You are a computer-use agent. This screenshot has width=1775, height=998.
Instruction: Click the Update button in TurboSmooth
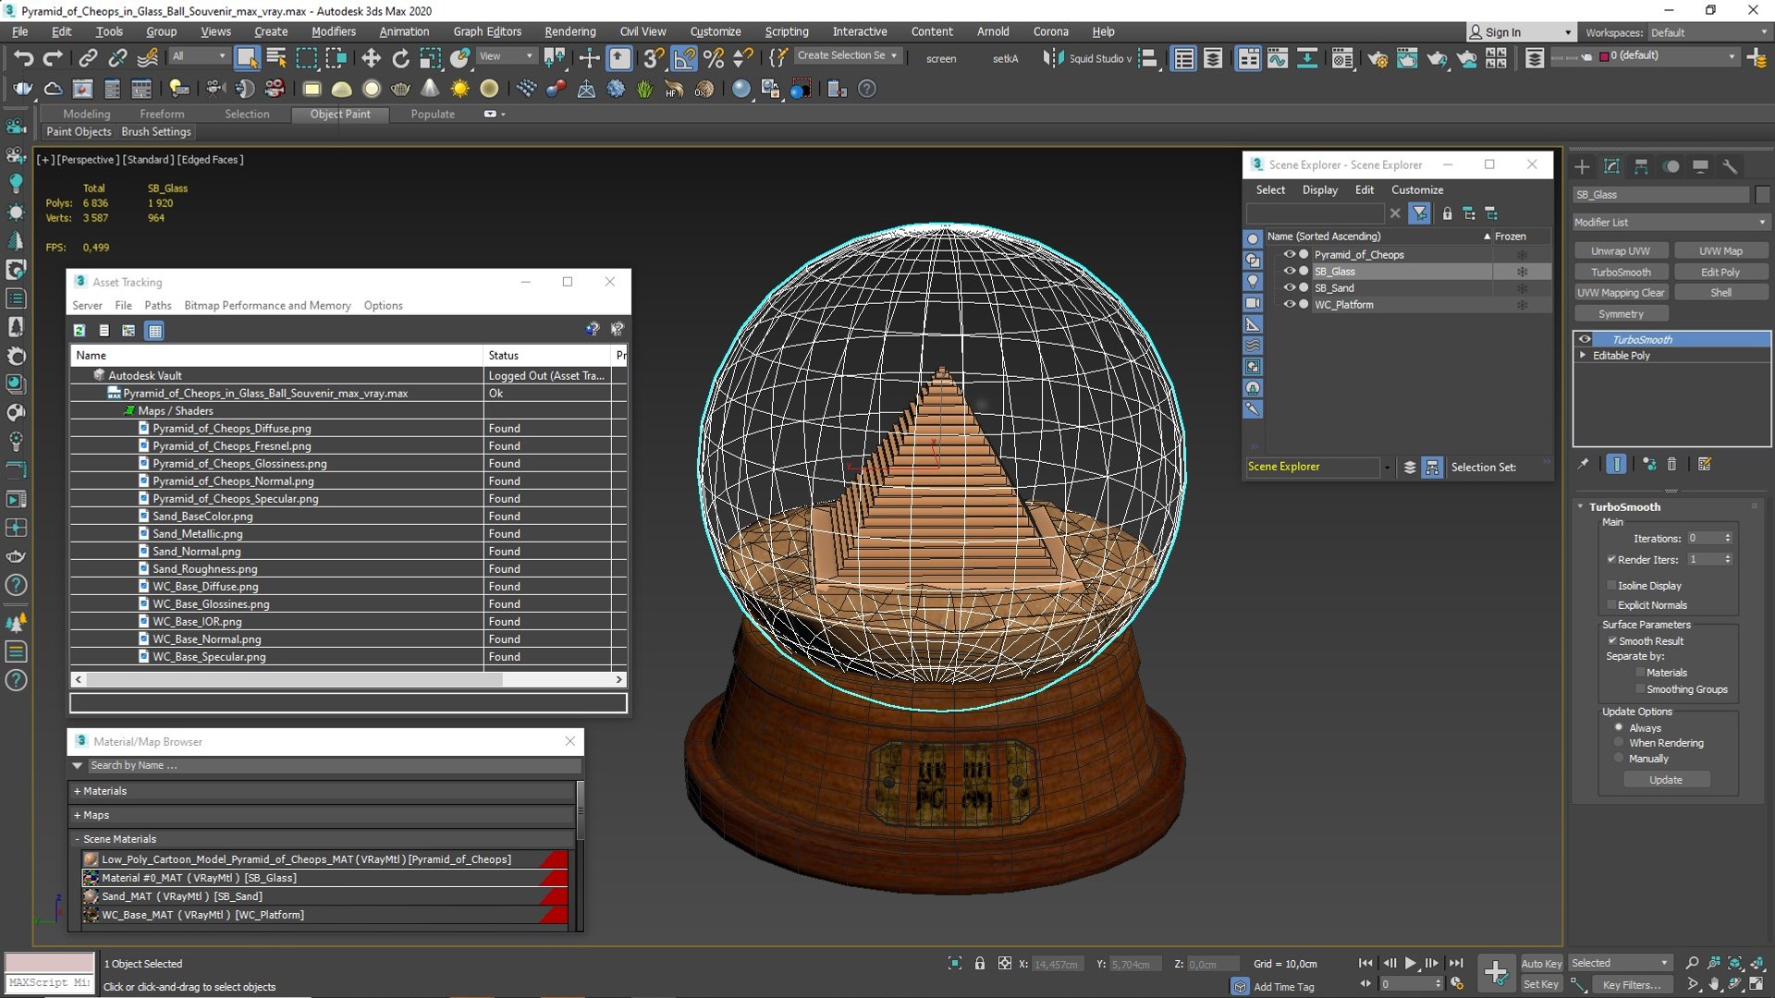pyautogui.click(x=1666, y=780)
